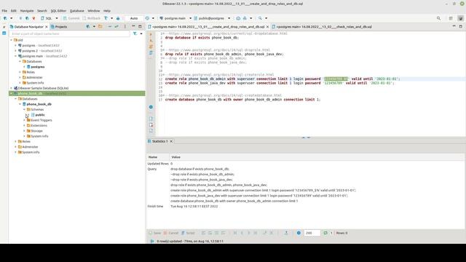
Task: Open the SQL button dropdown arrow
Action: pos(57,18)
